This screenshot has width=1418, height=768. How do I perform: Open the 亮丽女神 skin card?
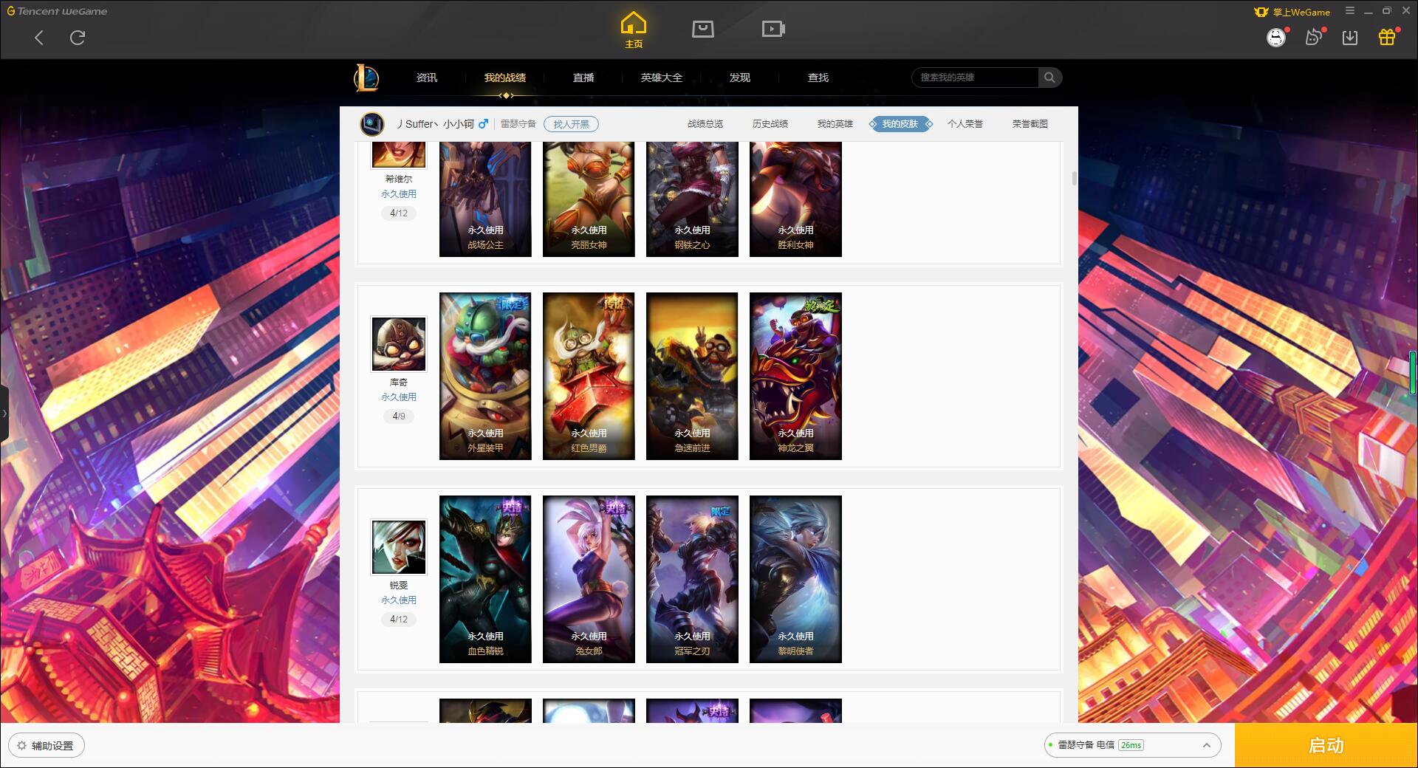tap(589, 199)
